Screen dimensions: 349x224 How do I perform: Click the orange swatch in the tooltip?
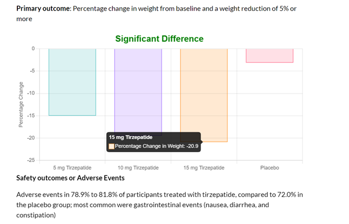point(111,147)
